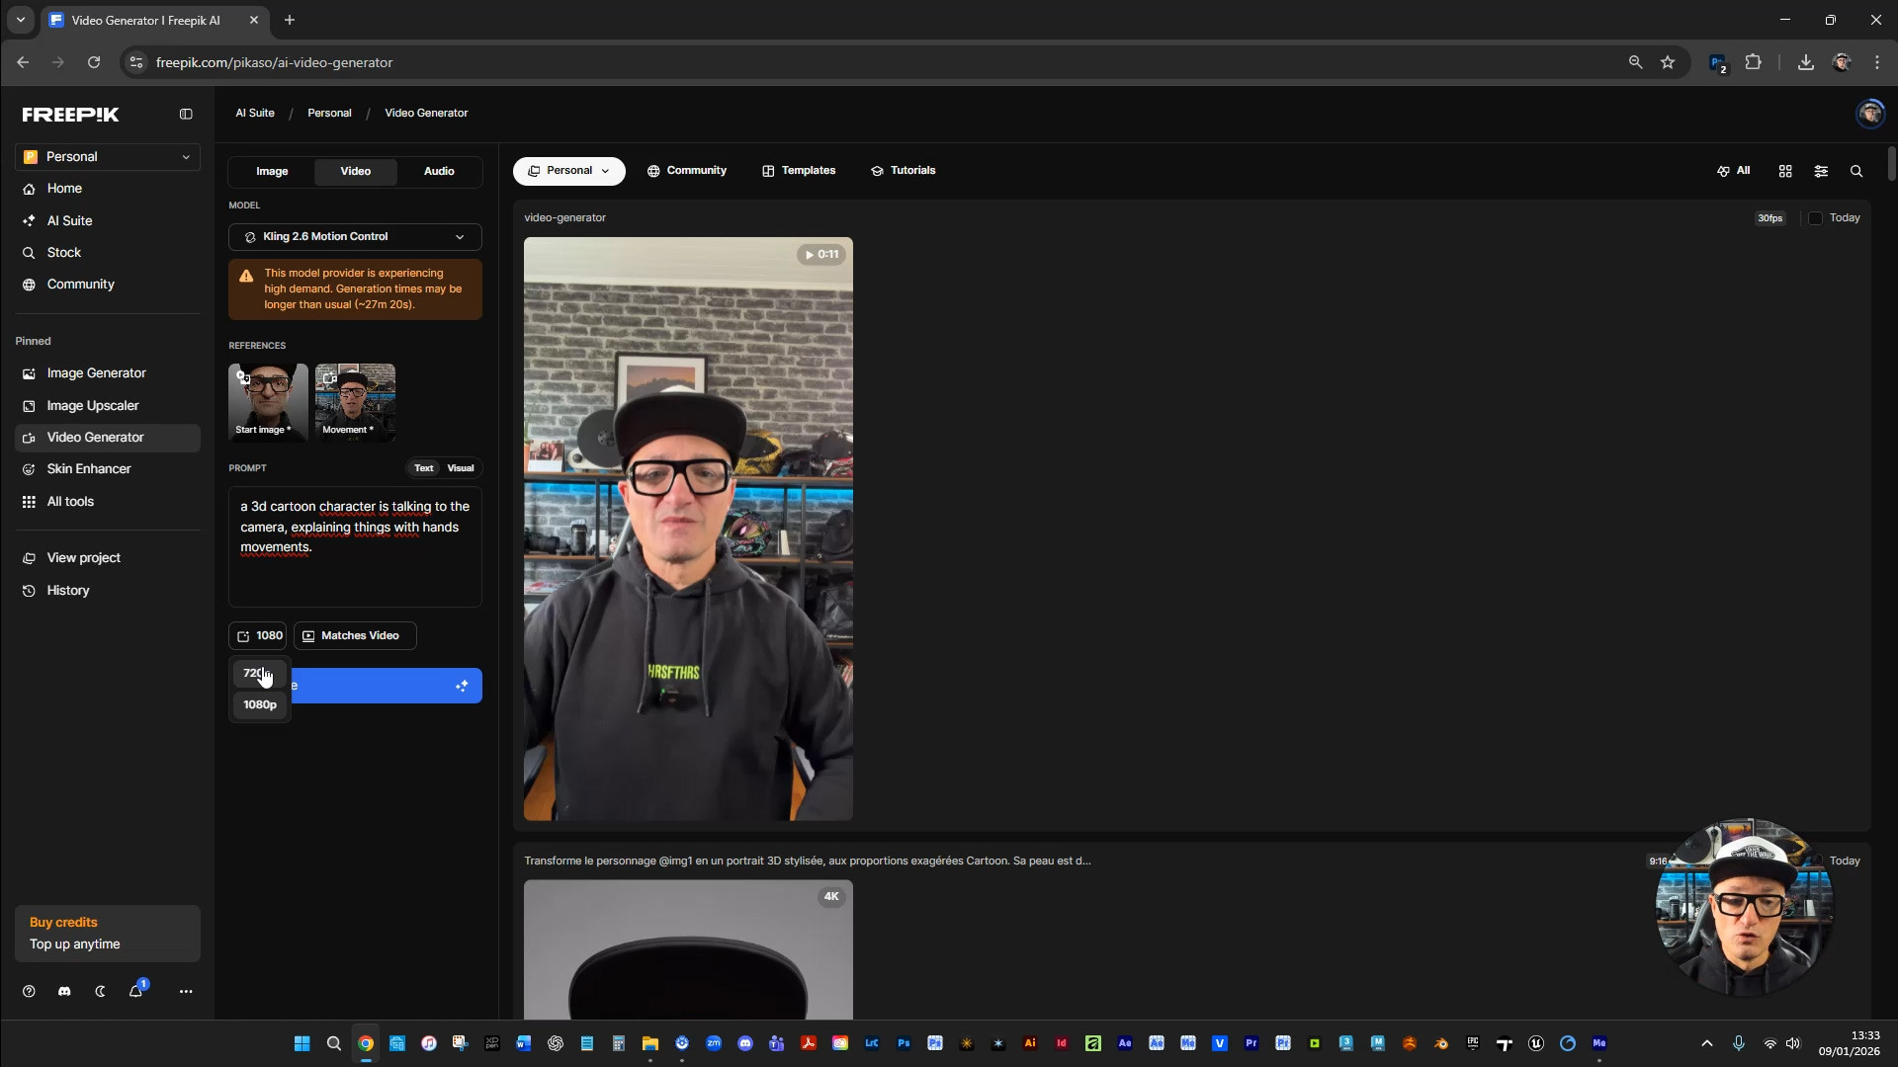The image size is (1898, 1067).
Task: Open the search icon in gallery toolbar
Action: [1856, 171]
